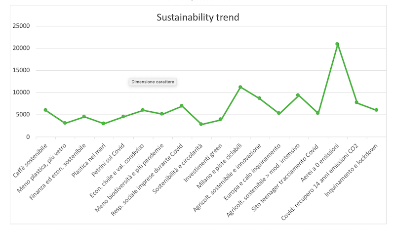Screen dimensions: 395x228
Task: Select the peak data point for Aerei a 0 emissioni
Action: click(x=337, y=44)
